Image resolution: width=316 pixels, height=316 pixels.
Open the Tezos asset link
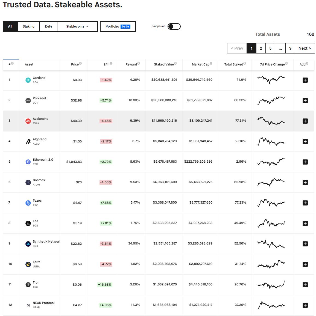click(x=37, y=201)
